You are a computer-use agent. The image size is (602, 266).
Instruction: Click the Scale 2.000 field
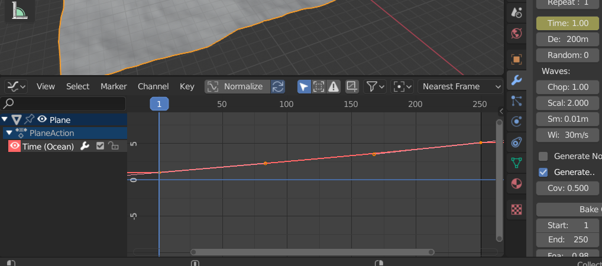point(569,103)
